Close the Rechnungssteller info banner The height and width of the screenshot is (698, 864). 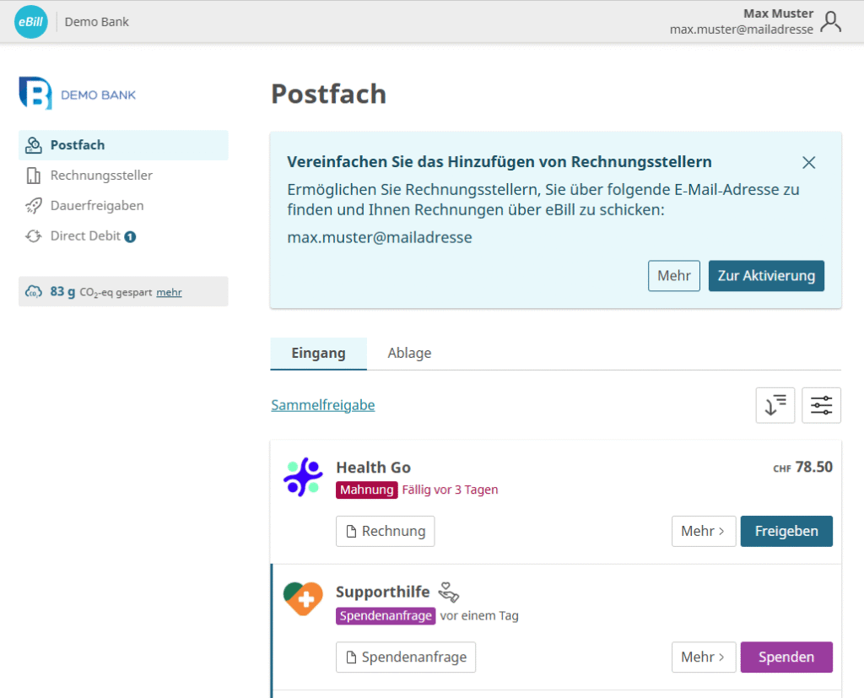pyautogui.click(x=809, y=162)
